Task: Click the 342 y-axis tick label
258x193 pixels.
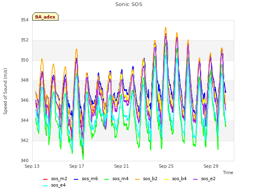Action: coord(25,140)
